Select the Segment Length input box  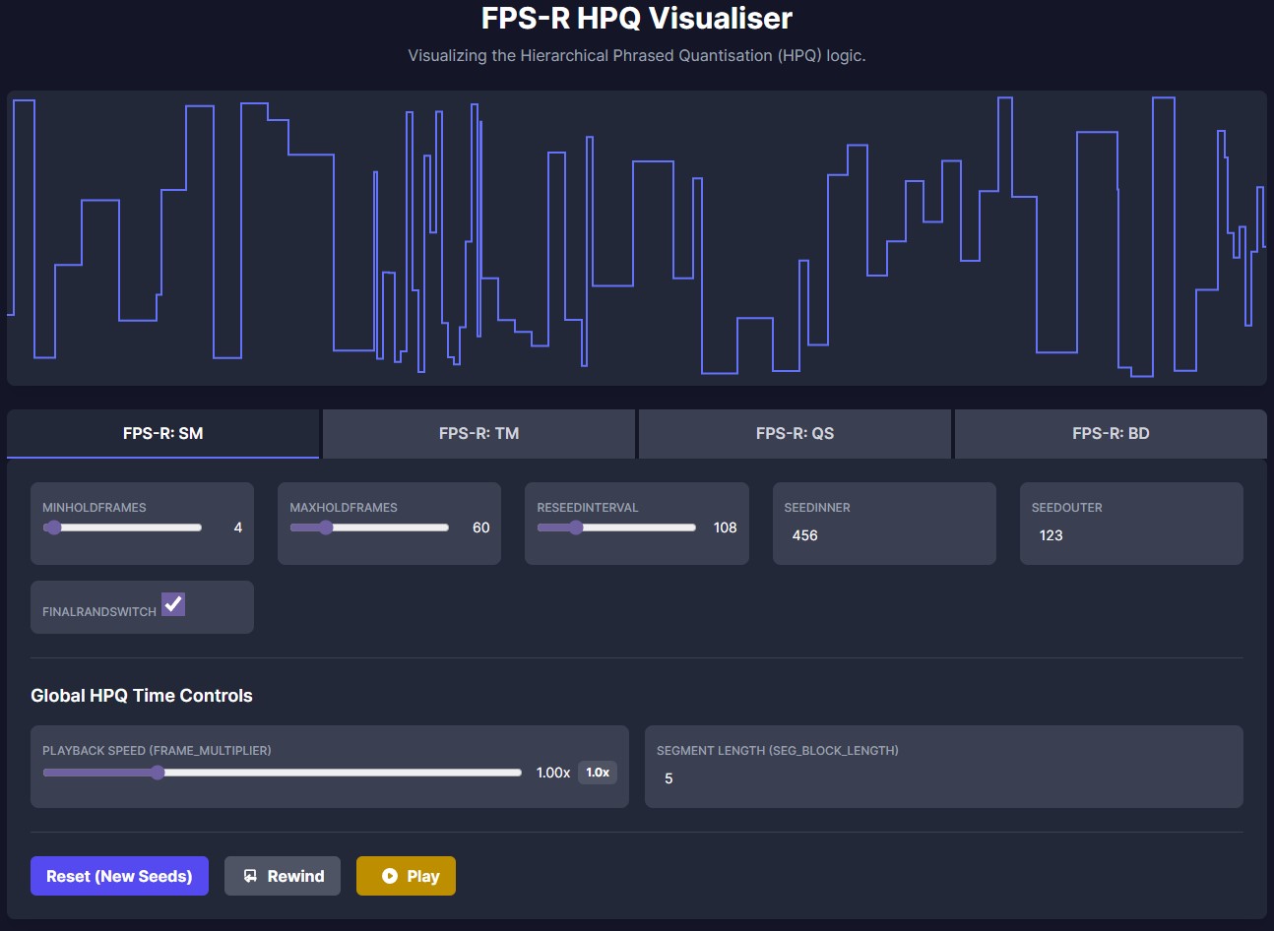coord(943,778)
